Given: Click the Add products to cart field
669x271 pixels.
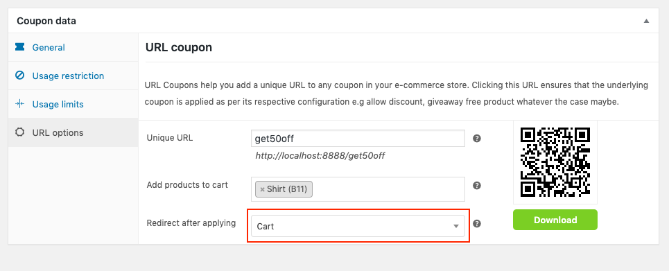Looking at the screenshot, I should [358, 189].
